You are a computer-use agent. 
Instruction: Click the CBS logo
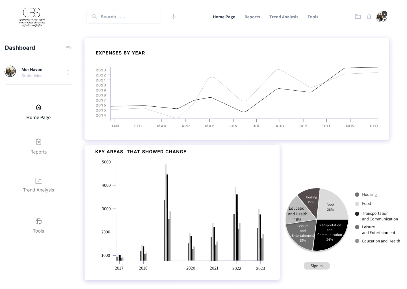(x=32, y=17)
